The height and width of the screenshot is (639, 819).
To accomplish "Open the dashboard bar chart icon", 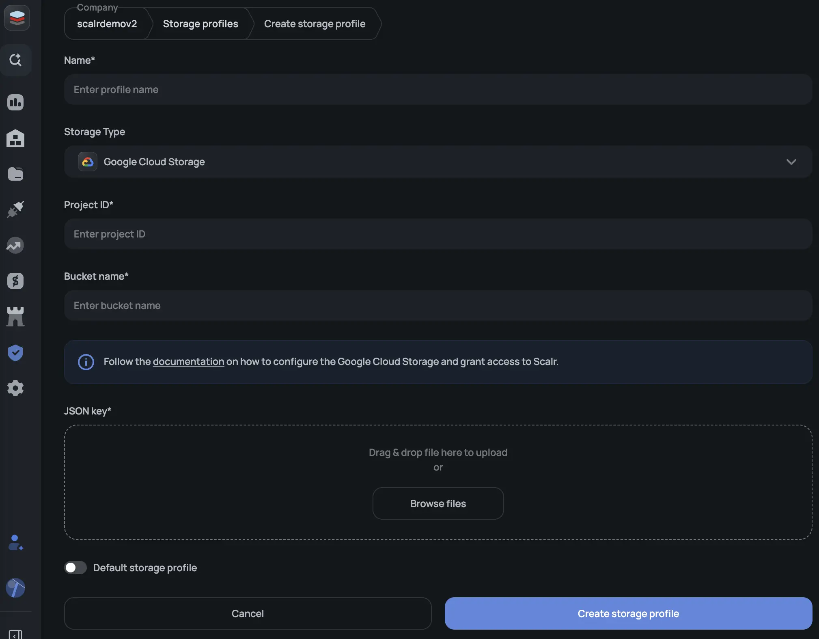I will (x=15, y=102).
